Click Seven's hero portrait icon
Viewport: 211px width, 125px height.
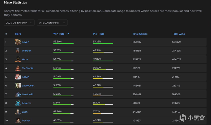[18, 42]
